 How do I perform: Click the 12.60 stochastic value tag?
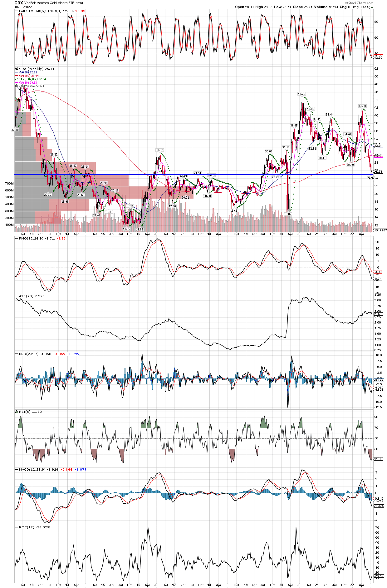tap(378, 57)
